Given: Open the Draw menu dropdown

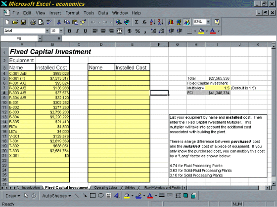Looking at the screenshot, I should [12, 196].
